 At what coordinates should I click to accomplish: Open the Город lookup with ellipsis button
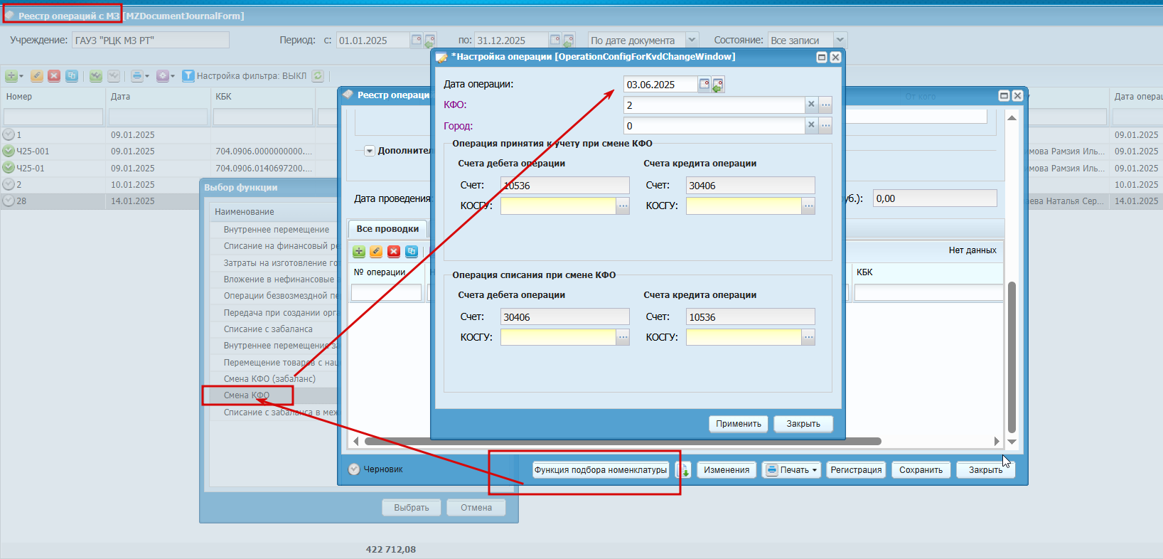click(x=825, y=126)
